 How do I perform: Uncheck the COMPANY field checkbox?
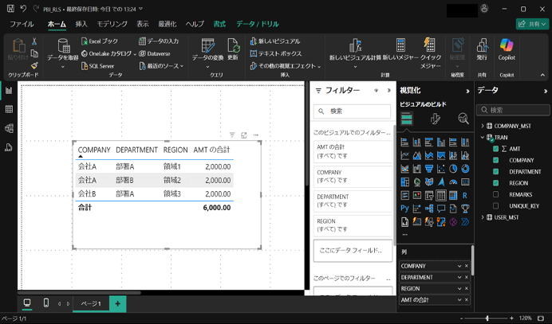(x=496, y=160)
